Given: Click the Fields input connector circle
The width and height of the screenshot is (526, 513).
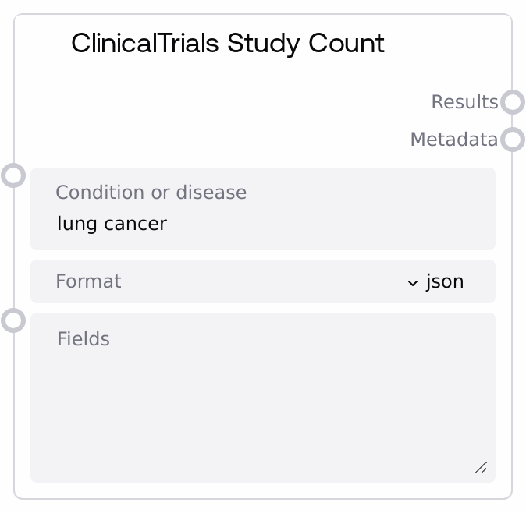Looking at the screenshot, I should 13,320.
